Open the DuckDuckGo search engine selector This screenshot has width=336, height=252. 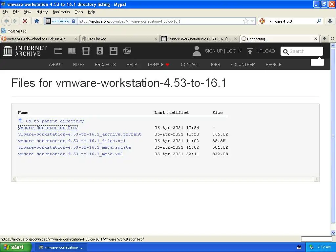263,21
